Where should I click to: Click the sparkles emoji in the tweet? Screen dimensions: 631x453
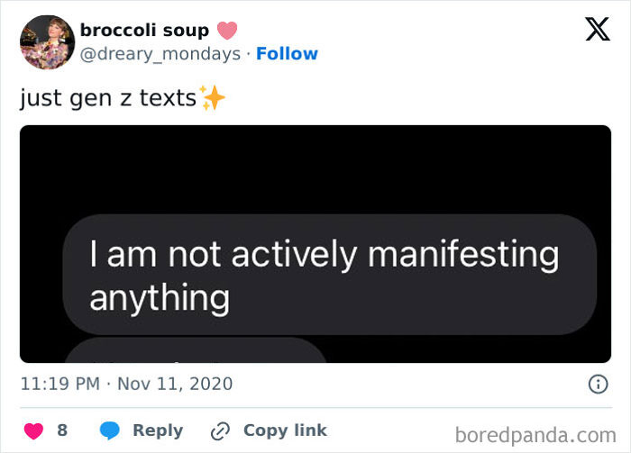click(213, 97)
